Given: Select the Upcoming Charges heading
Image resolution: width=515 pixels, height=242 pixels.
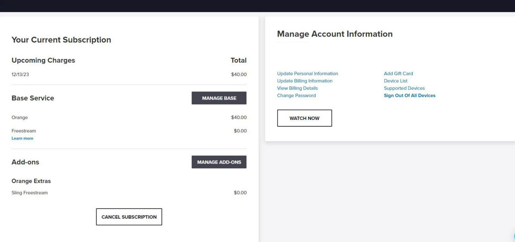Looking at the screenshot, I should click(43, 60).
